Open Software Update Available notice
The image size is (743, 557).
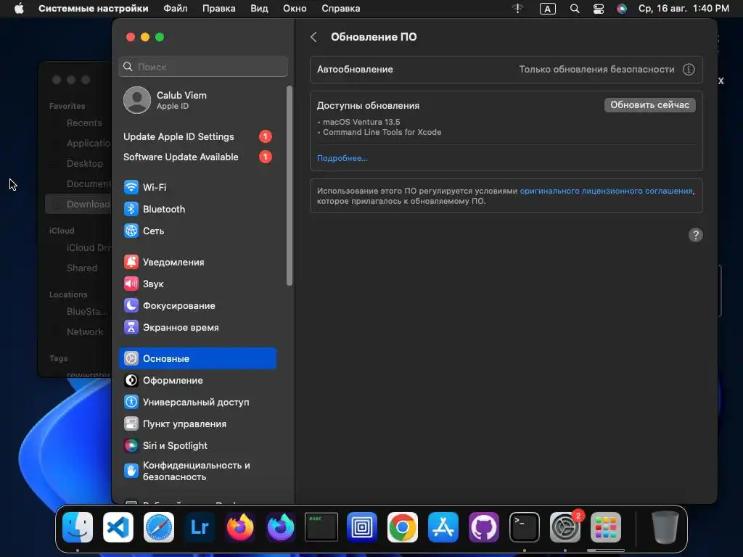point(197,157)
